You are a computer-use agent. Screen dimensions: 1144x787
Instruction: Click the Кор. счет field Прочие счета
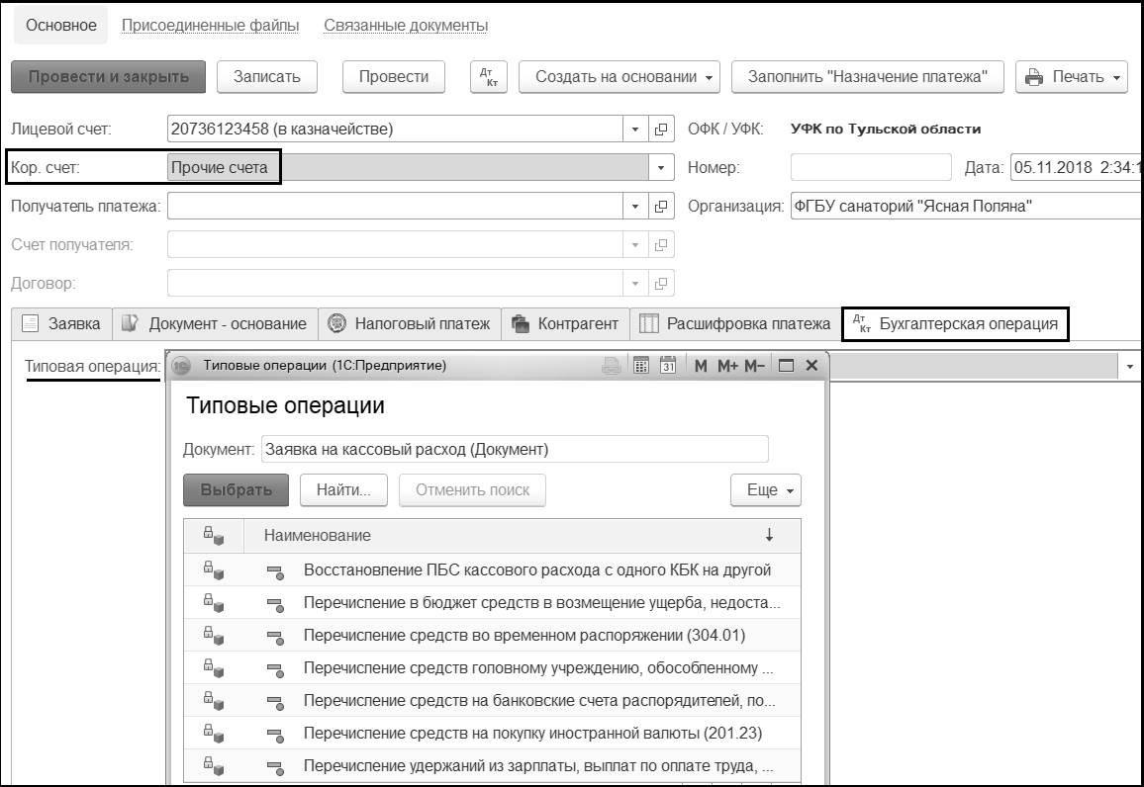pyautogui.click(x=408, y=168)
